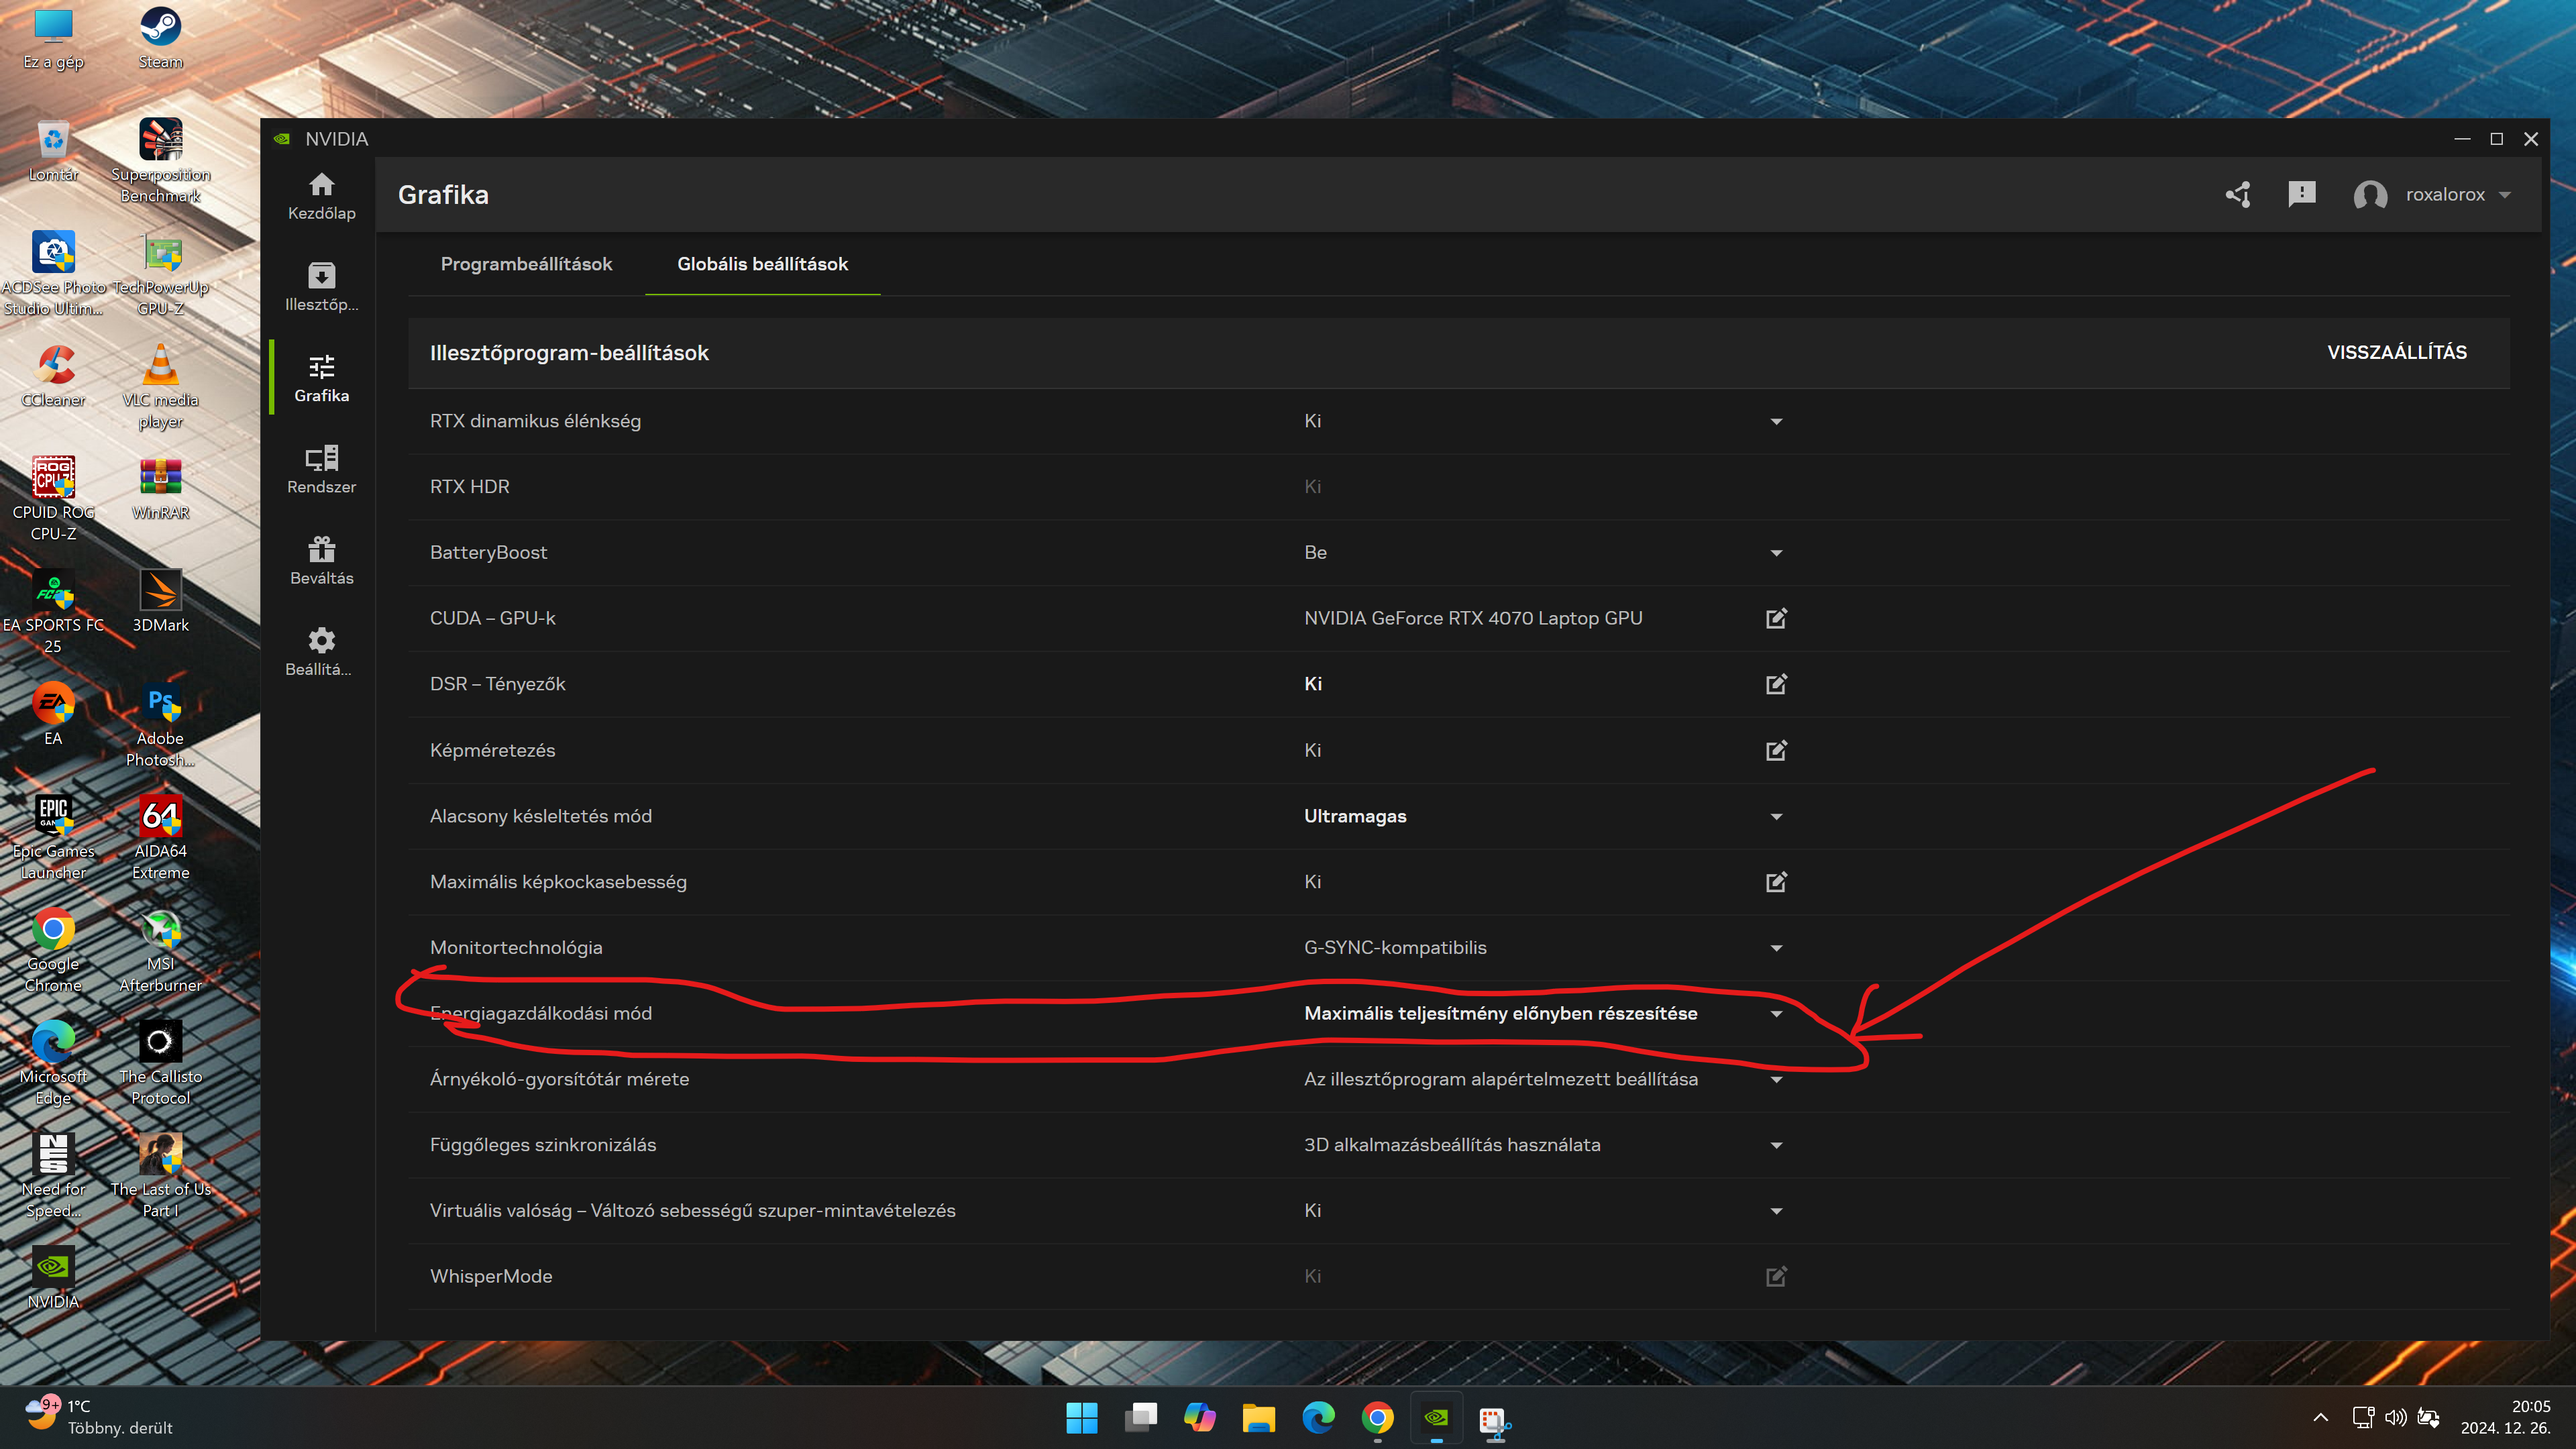Screen dimensions: 2576x1449
Task: Open Steam desktop shortcut
Action: [x=160, y=38]
